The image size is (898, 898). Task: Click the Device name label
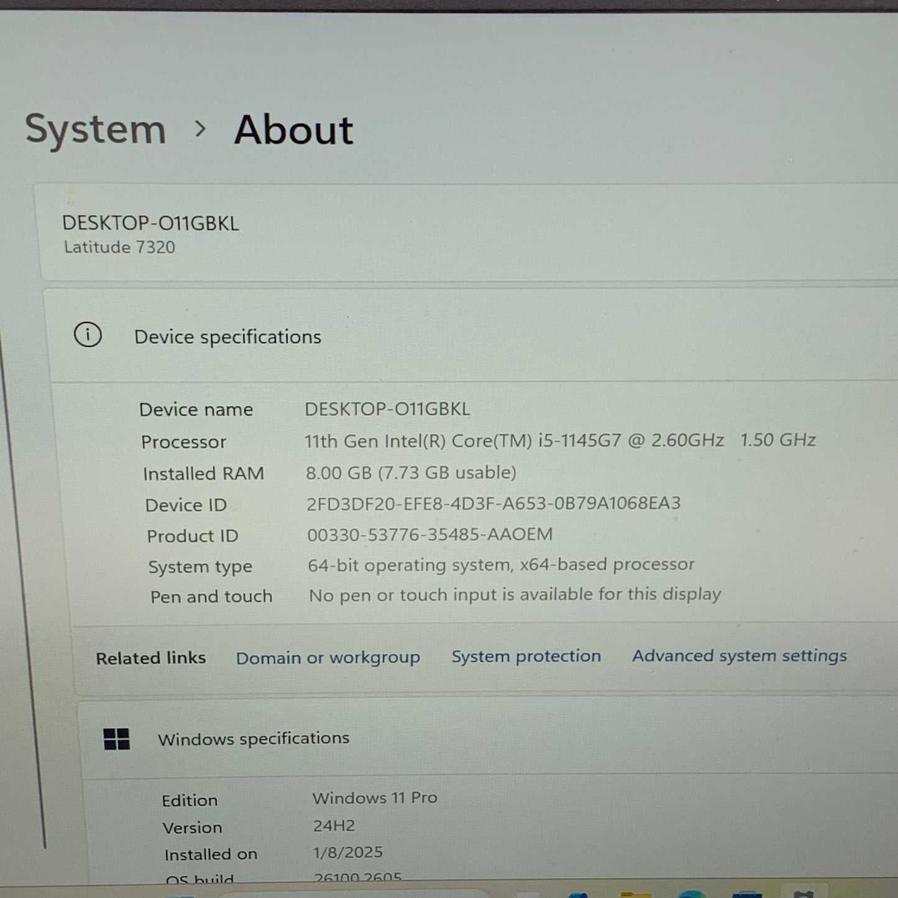click(196, 410)
